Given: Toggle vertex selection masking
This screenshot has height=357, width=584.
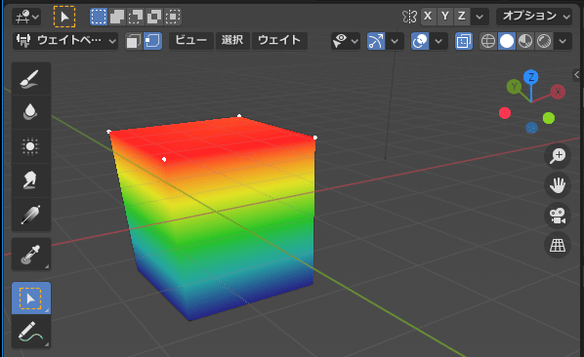Looking at the screenshot, I should coord(152,41).
